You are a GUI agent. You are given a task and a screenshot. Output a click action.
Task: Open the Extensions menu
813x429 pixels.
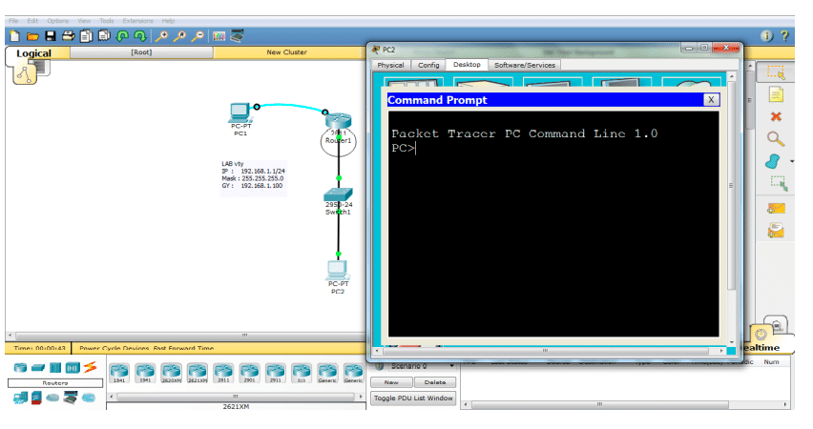pos(137,21)
